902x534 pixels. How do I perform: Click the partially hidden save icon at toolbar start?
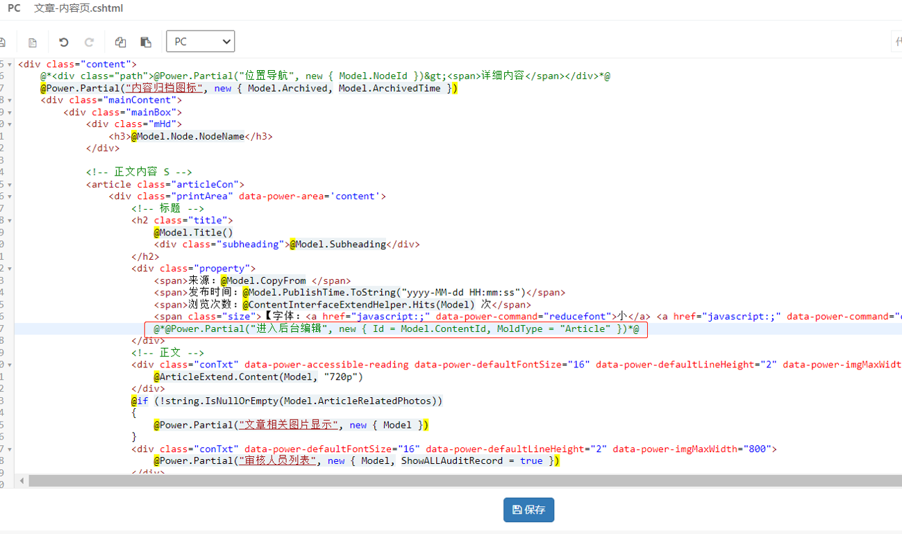pos(3,42)
